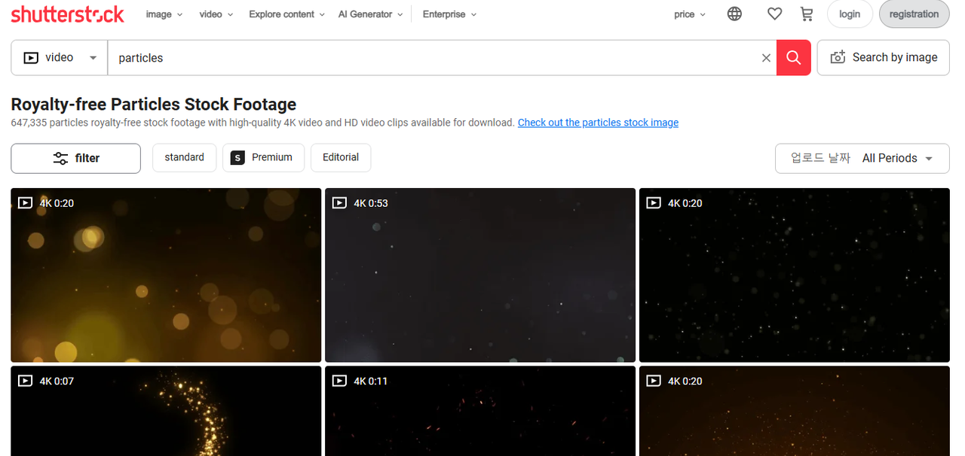This screenshot has height=456, width=965.
Task: Click the registration button
Action: [x=914, y=14]
